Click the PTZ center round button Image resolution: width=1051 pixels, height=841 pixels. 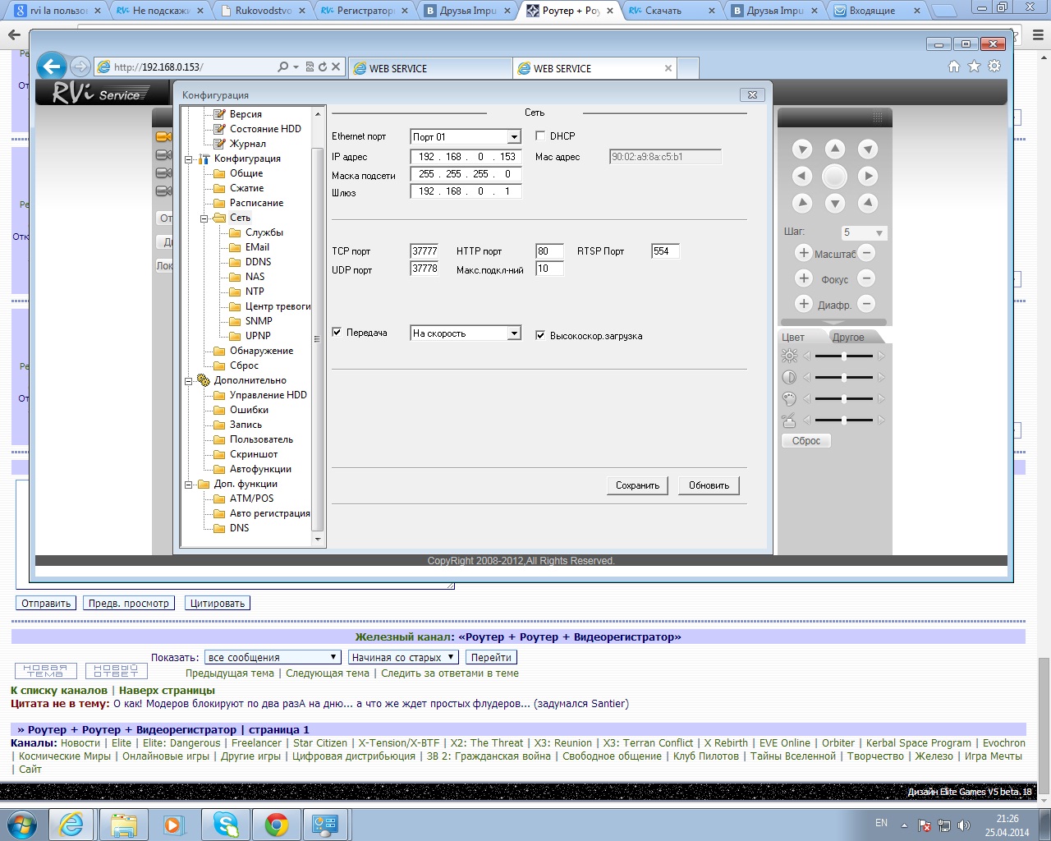click(834, 177)
